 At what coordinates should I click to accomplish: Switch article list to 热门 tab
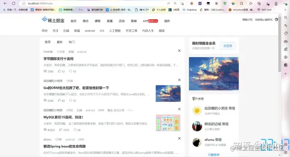[x=72, y=42]
